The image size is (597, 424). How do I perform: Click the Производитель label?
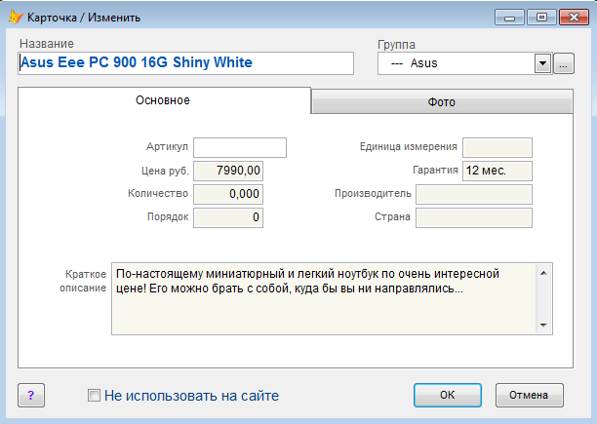[x=373, y=194]
